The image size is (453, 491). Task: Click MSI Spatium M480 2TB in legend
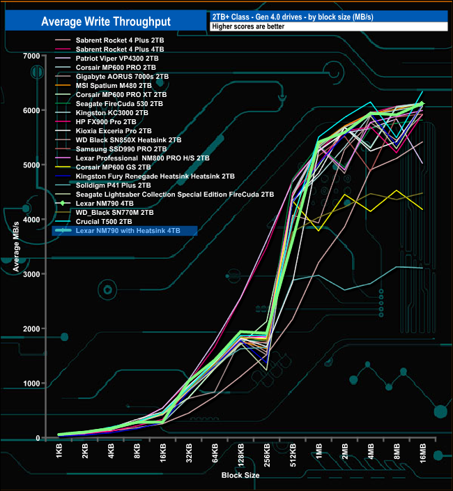click(114, 86)
